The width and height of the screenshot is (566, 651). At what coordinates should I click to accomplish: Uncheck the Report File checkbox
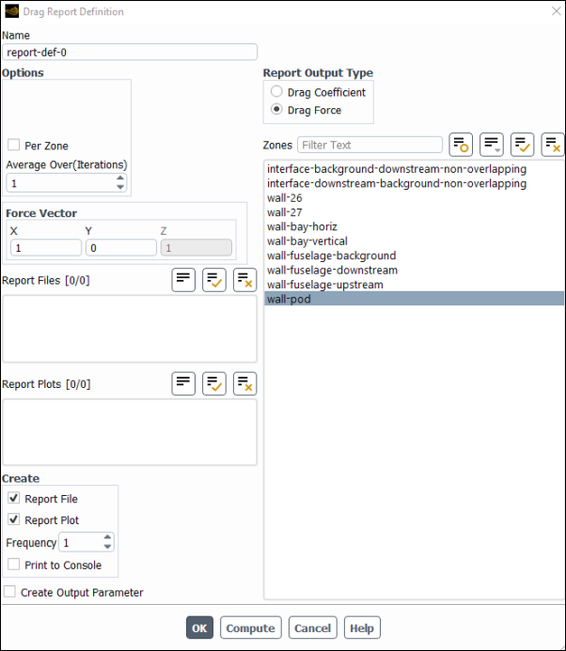[14, 498]
